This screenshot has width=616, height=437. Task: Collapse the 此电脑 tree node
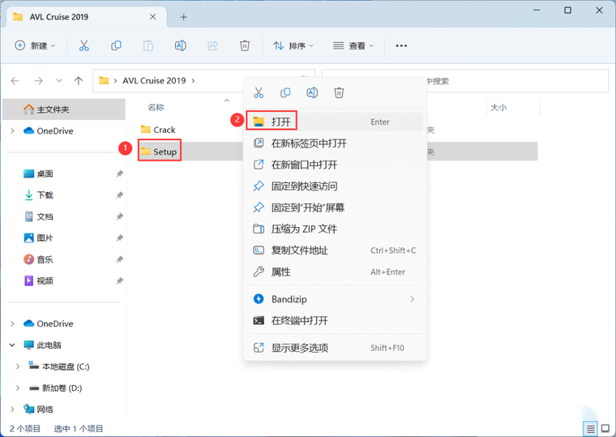[x=13, y=345]
